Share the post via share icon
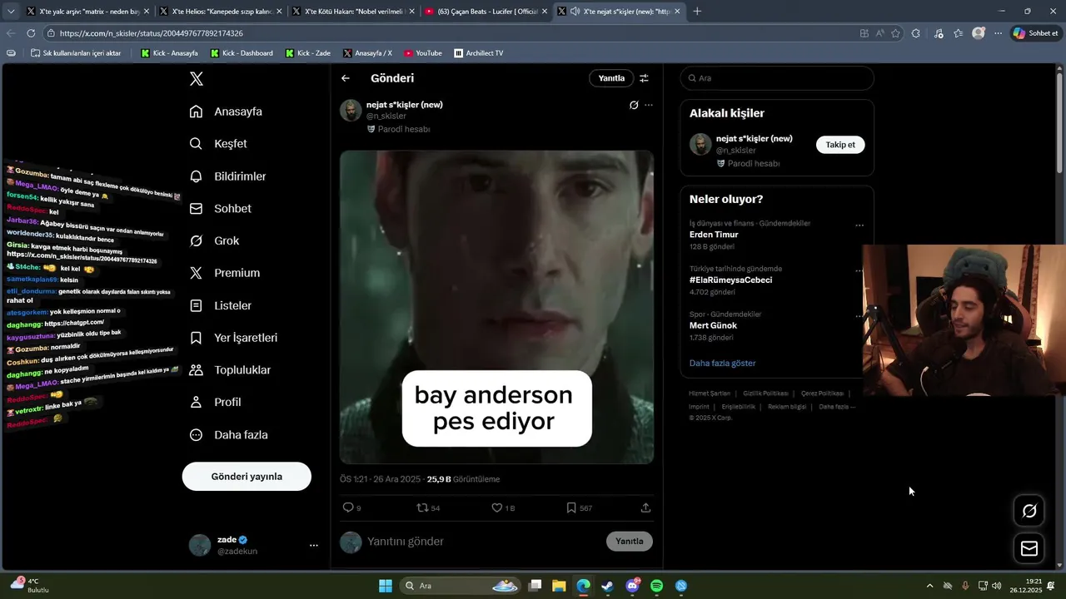Screen dimensions: 1066x599 click(x=645, y=507)
